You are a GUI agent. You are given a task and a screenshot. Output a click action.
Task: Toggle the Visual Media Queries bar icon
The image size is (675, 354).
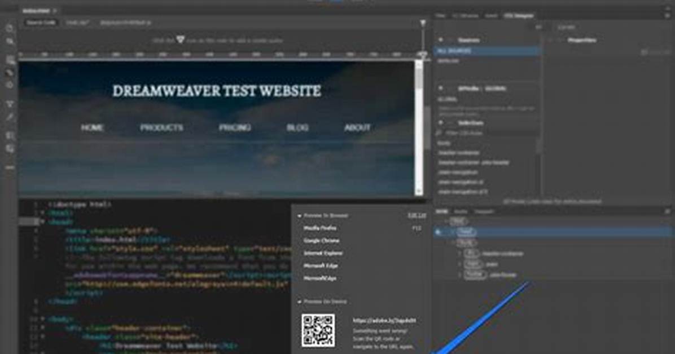[x=10, y=73]
